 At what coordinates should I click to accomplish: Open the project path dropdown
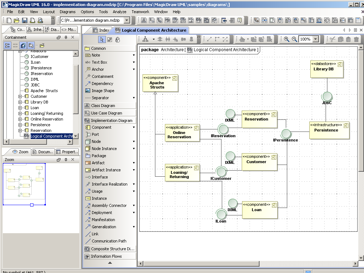coord(127,20)
